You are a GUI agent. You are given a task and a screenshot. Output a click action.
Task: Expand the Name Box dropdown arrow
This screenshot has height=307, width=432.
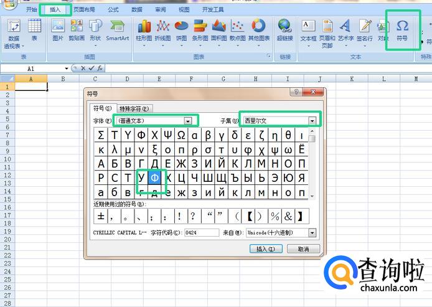click(67, 68)
